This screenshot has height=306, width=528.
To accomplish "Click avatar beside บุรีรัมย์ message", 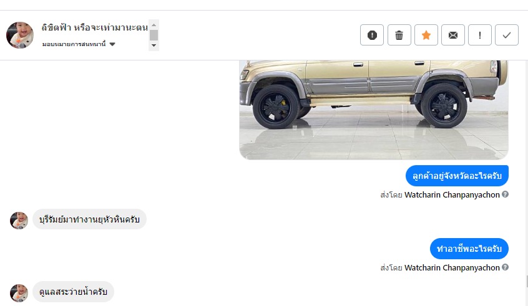I will click(19, 220).
